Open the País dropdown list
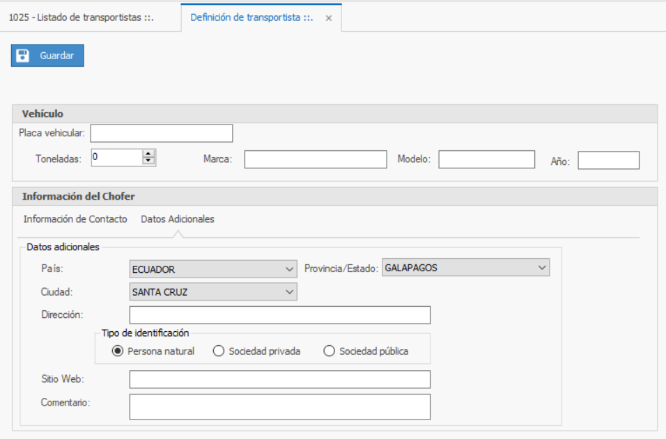Screen dimensions: 666x439 tap(290, 269)
